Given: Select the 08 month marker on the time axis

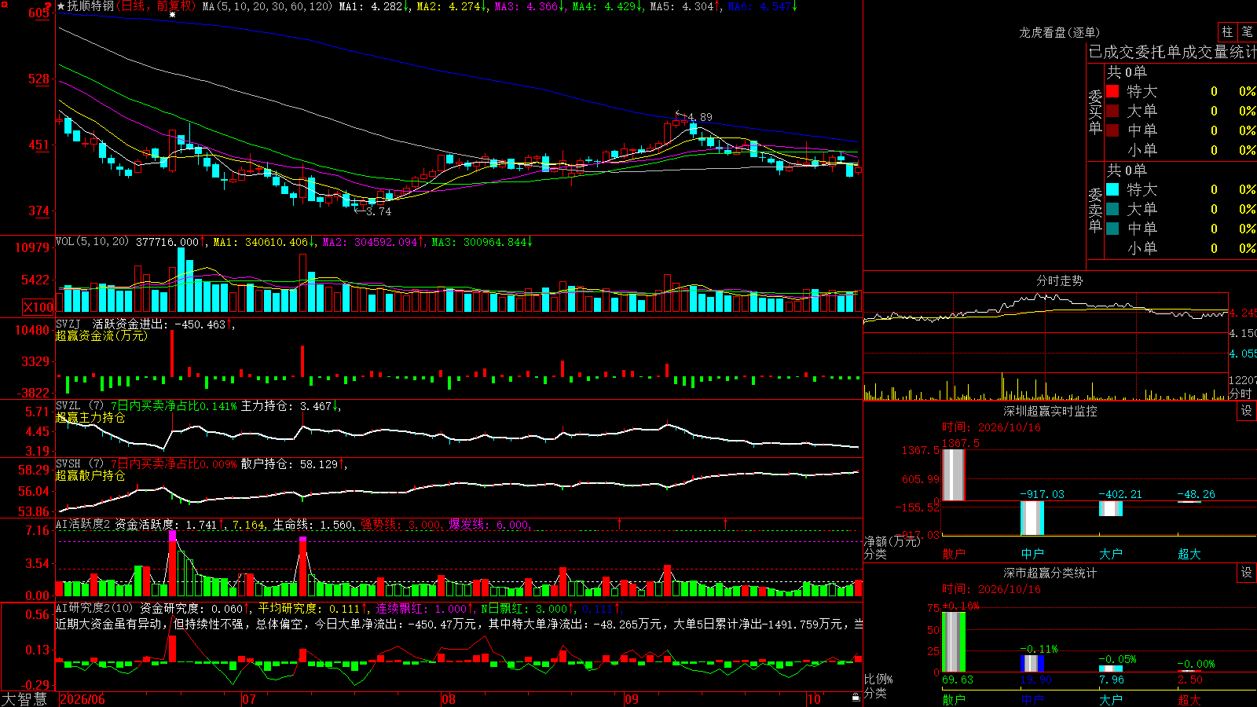Looking at the screenshot, I should click(449, 699).
